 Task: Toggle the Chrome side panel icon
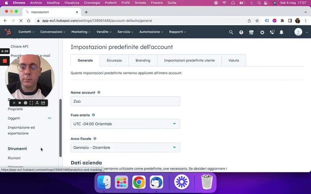pyautogui.click(x=290, y=20)
